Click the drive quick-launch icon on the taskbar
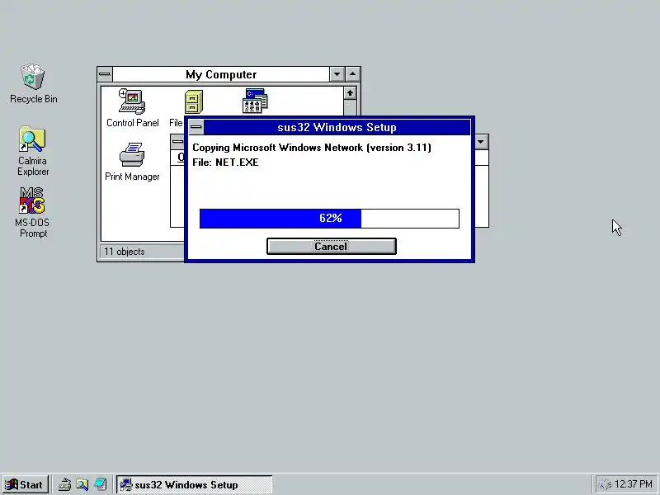Viewport: 660px width, 495px height. (64, 484)
